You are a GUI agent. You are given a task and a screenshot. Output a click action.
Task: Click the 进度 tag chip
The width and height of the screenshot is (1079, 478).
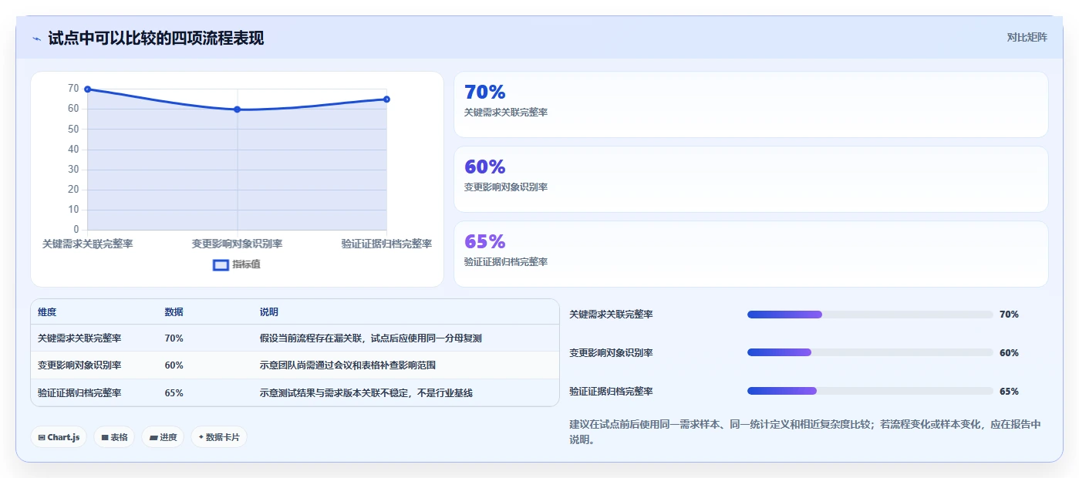click(x=163, y=437)
